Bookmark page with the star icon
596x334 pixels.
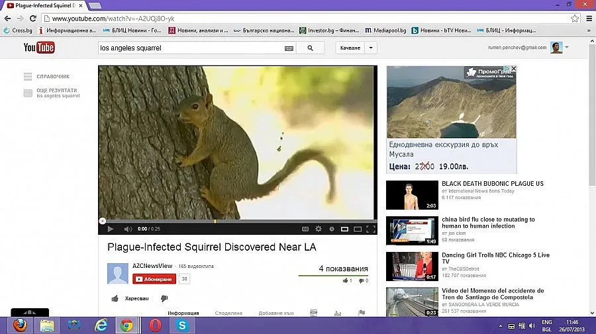(x=575, y=19)
